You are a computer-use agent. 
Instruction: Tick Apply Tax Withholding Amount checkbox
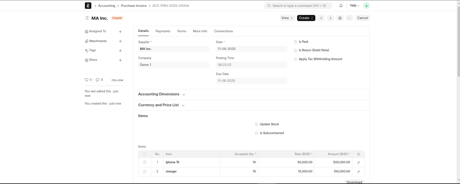pyautogui.click(x=295, y=59)
